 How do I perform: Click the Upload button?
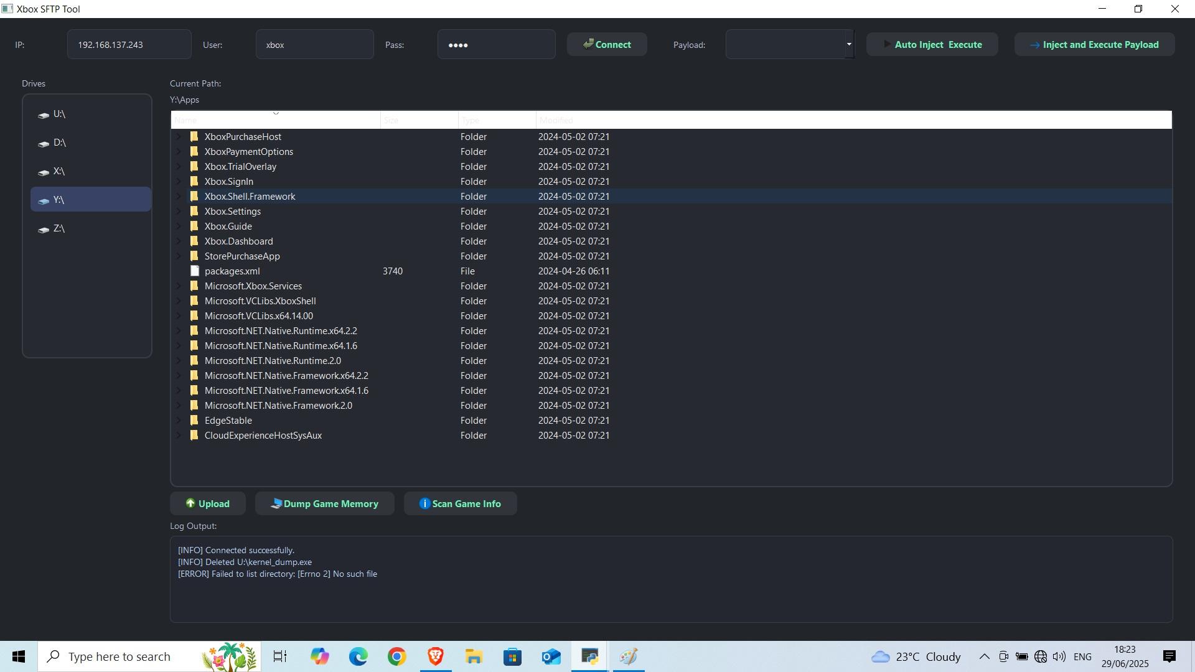[x=207, y=504]
